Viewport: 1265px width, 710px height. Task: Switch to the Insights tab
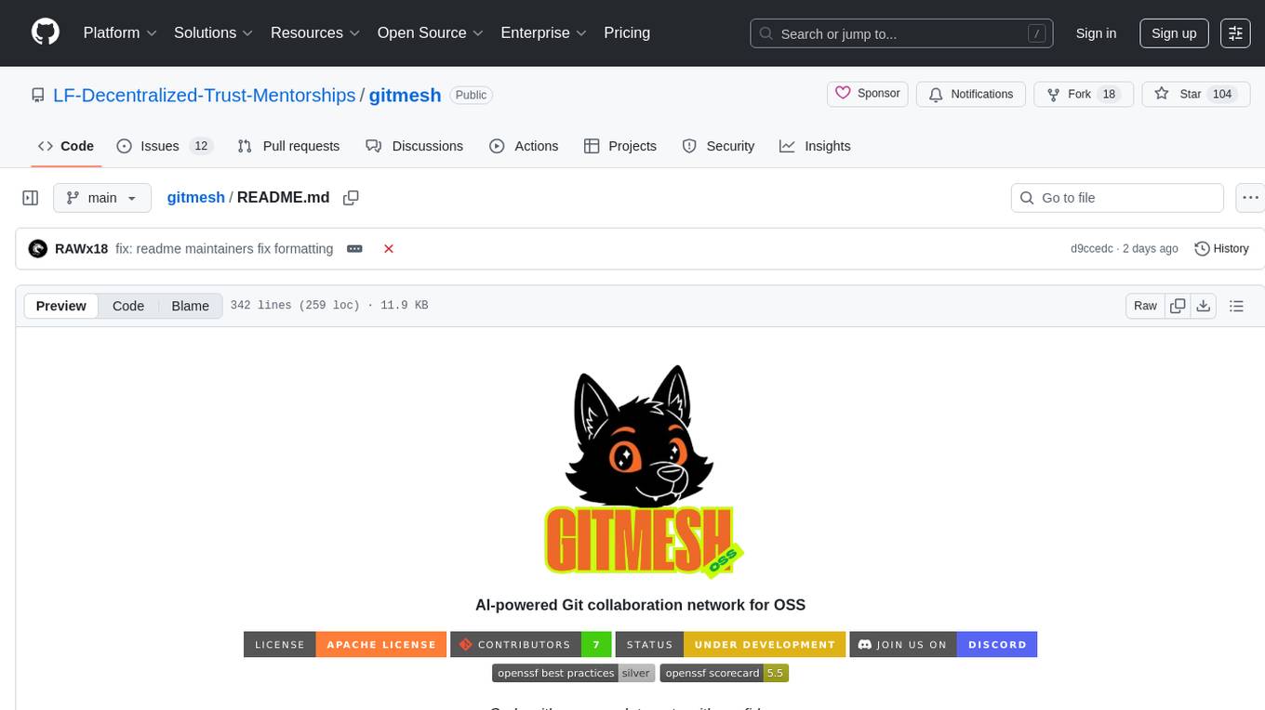click(x=815, y=146)
